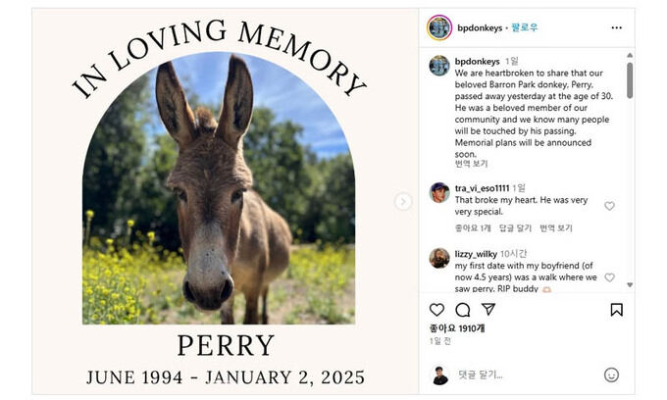Open bpdonkeys profile picture in the header
The width and height of the screenshot is (667, 400).
(x=439, y=27)
